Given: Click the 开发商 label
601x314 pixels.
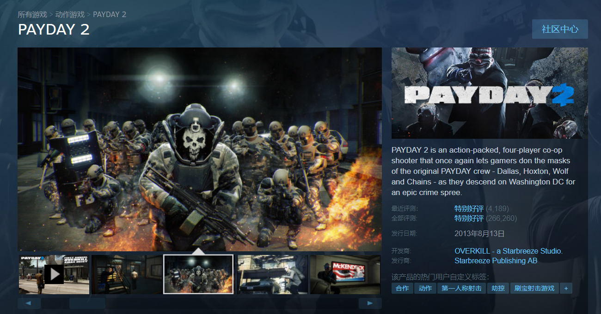Looking at the screenshot, I should [x=401, y=251].
